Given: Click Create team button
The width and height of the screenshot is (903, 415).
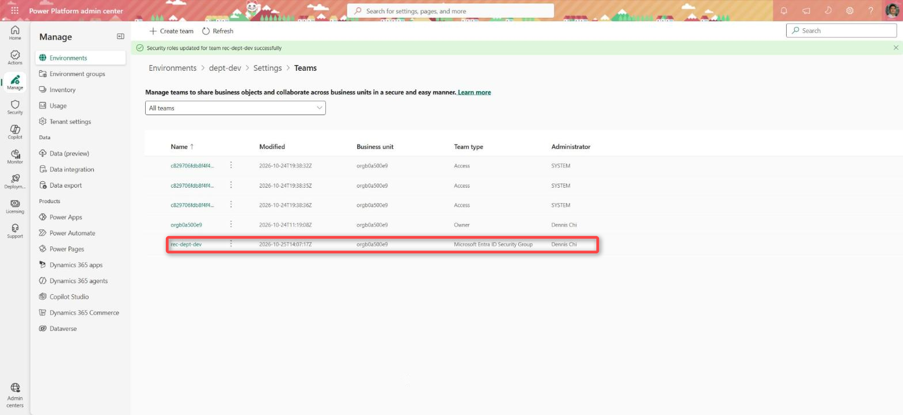Looking at the screenshot, I should (171, 31).
